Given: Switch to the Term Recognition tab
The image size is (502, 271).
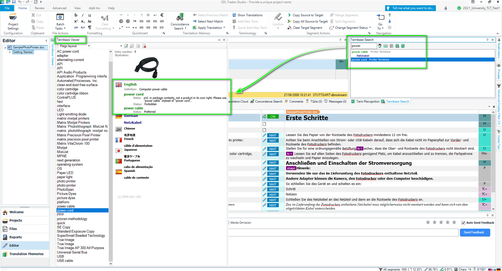Looking at the screenshot, I should (x=367, y=102).
